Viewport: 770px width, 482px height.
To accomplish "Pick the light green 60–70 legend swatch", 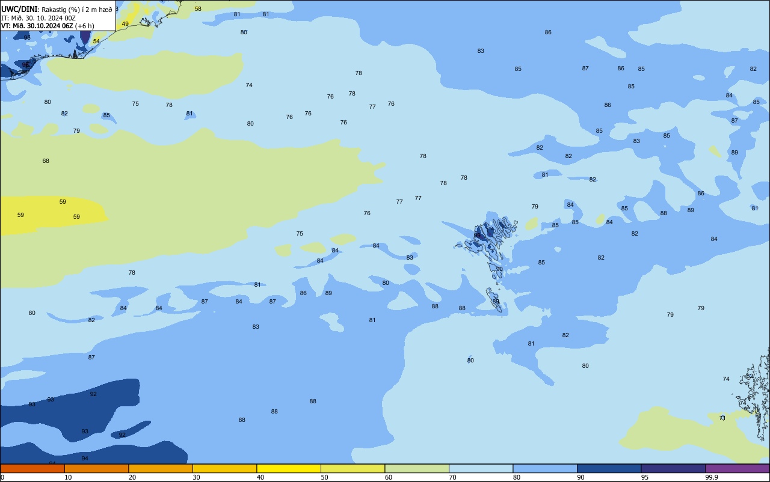I will 417,468.
